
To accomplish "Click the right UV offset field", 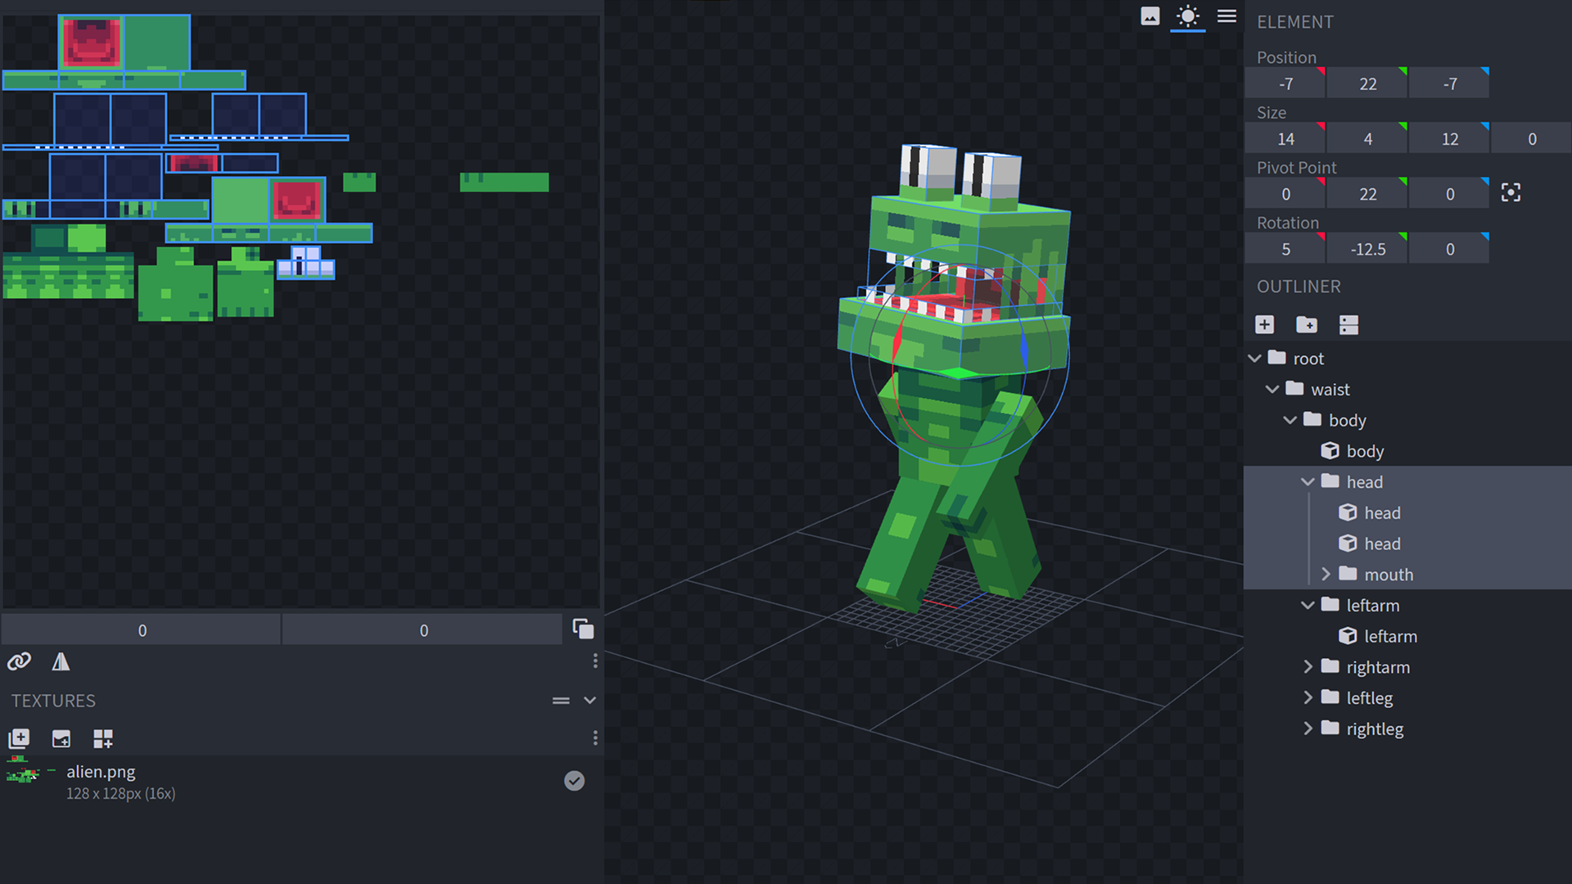I will tap(423, 629).
